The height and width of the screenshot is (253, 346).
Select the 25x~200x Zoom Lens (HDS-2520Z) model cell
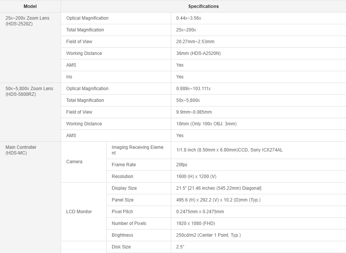(x=27, y=21)
